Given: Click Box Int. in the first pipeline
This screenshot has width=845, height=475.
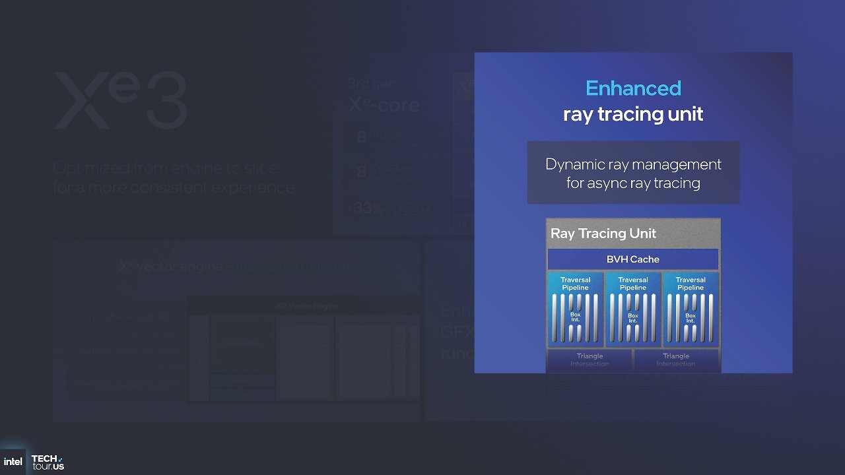Looking at the screenshot, I should tap(576, 318).
